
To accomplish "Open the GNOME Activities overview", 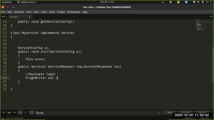I will click(x=7, y=2).
